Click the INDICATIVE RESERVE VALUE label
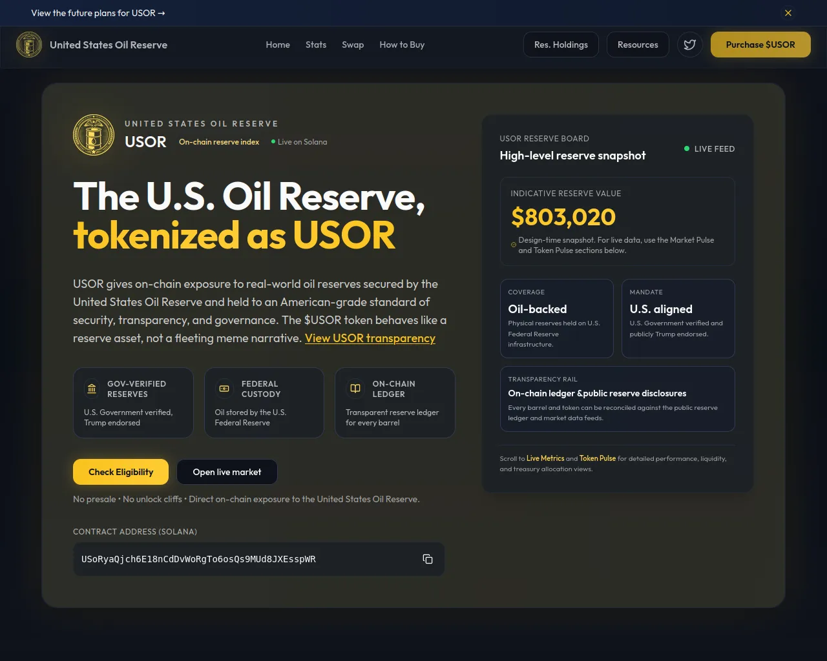Viewport: 827px width, 661px height. point(566,193)
